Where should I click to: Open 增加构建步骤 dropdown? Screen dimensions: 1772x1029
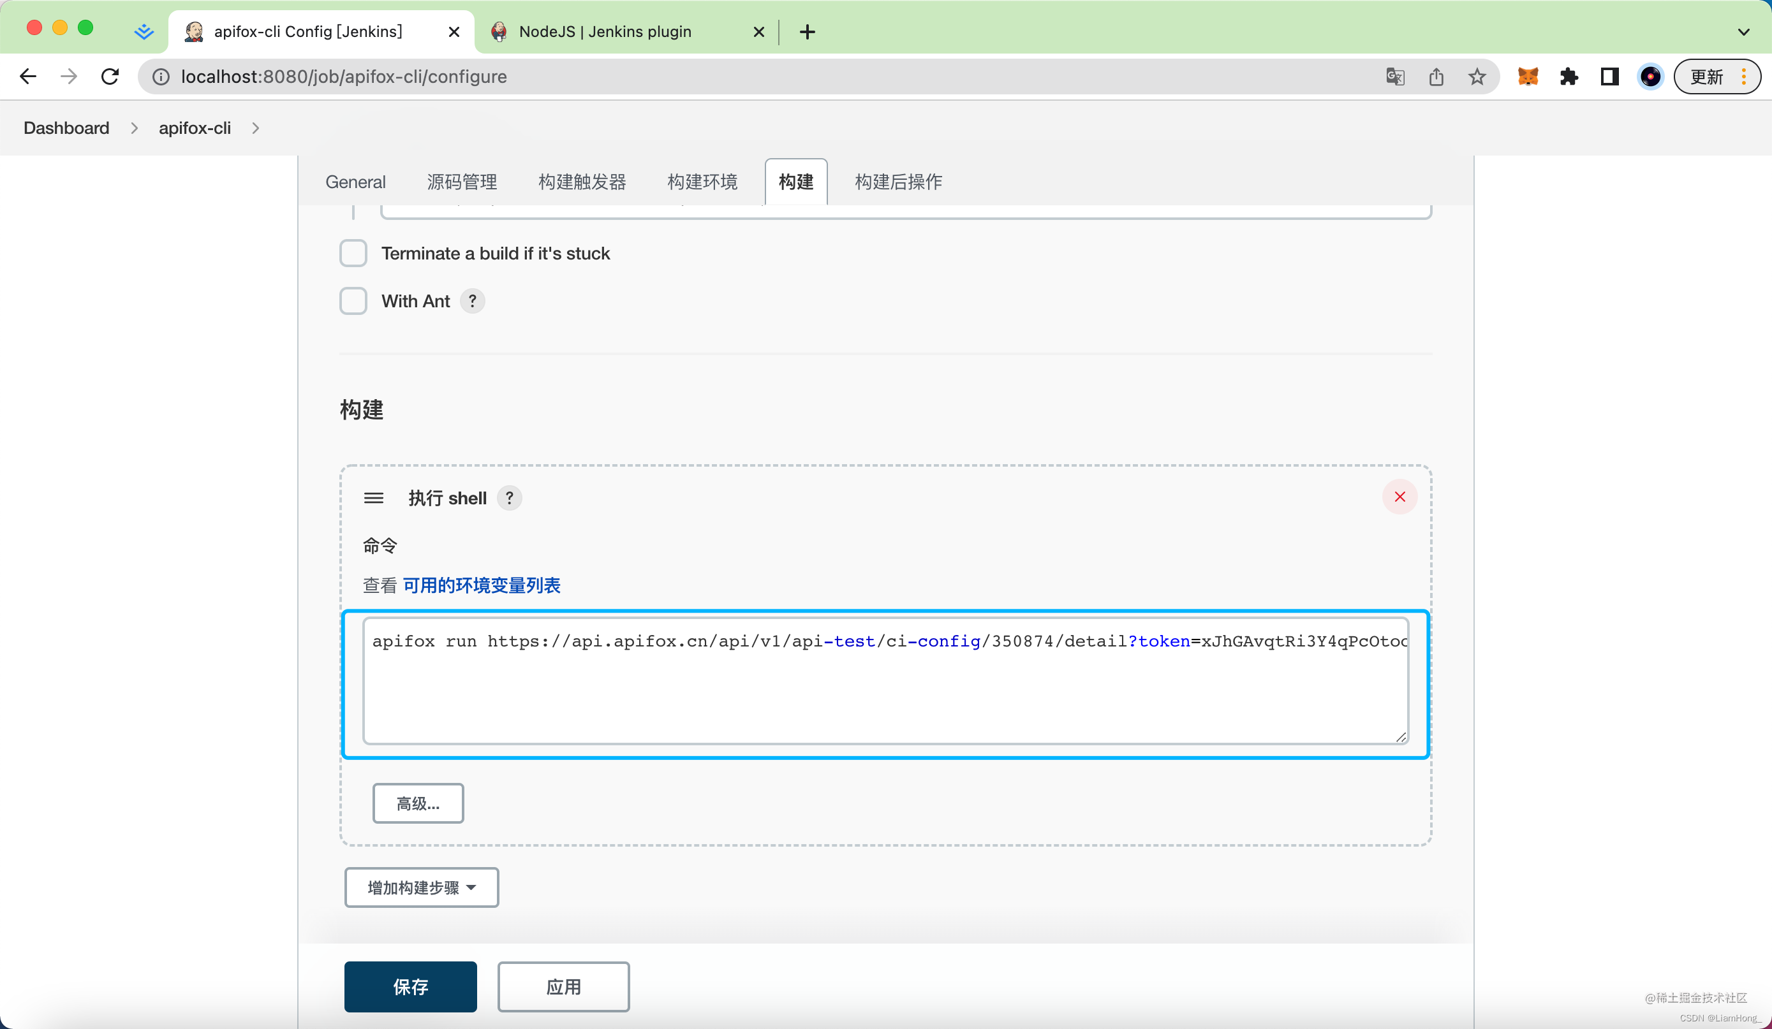(x=421, y=887)
